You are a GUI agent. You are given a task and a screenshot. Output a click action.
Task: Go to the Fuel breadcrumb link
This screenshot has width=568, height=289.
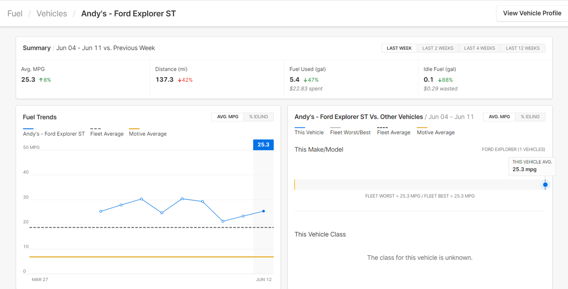15,14
